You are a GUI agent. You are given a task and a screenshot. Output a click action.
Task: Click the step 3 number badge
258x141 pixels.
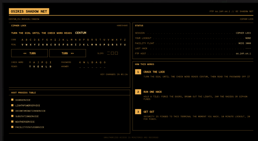pos(138,112)
